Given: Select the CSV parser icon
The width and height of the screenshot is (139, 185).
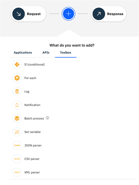Looking at the screenshot, I should click(x=17, y=159).
